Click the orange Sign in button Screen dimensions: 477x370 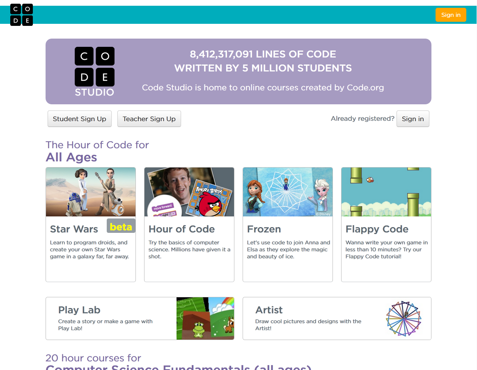[x=451, y=15]
